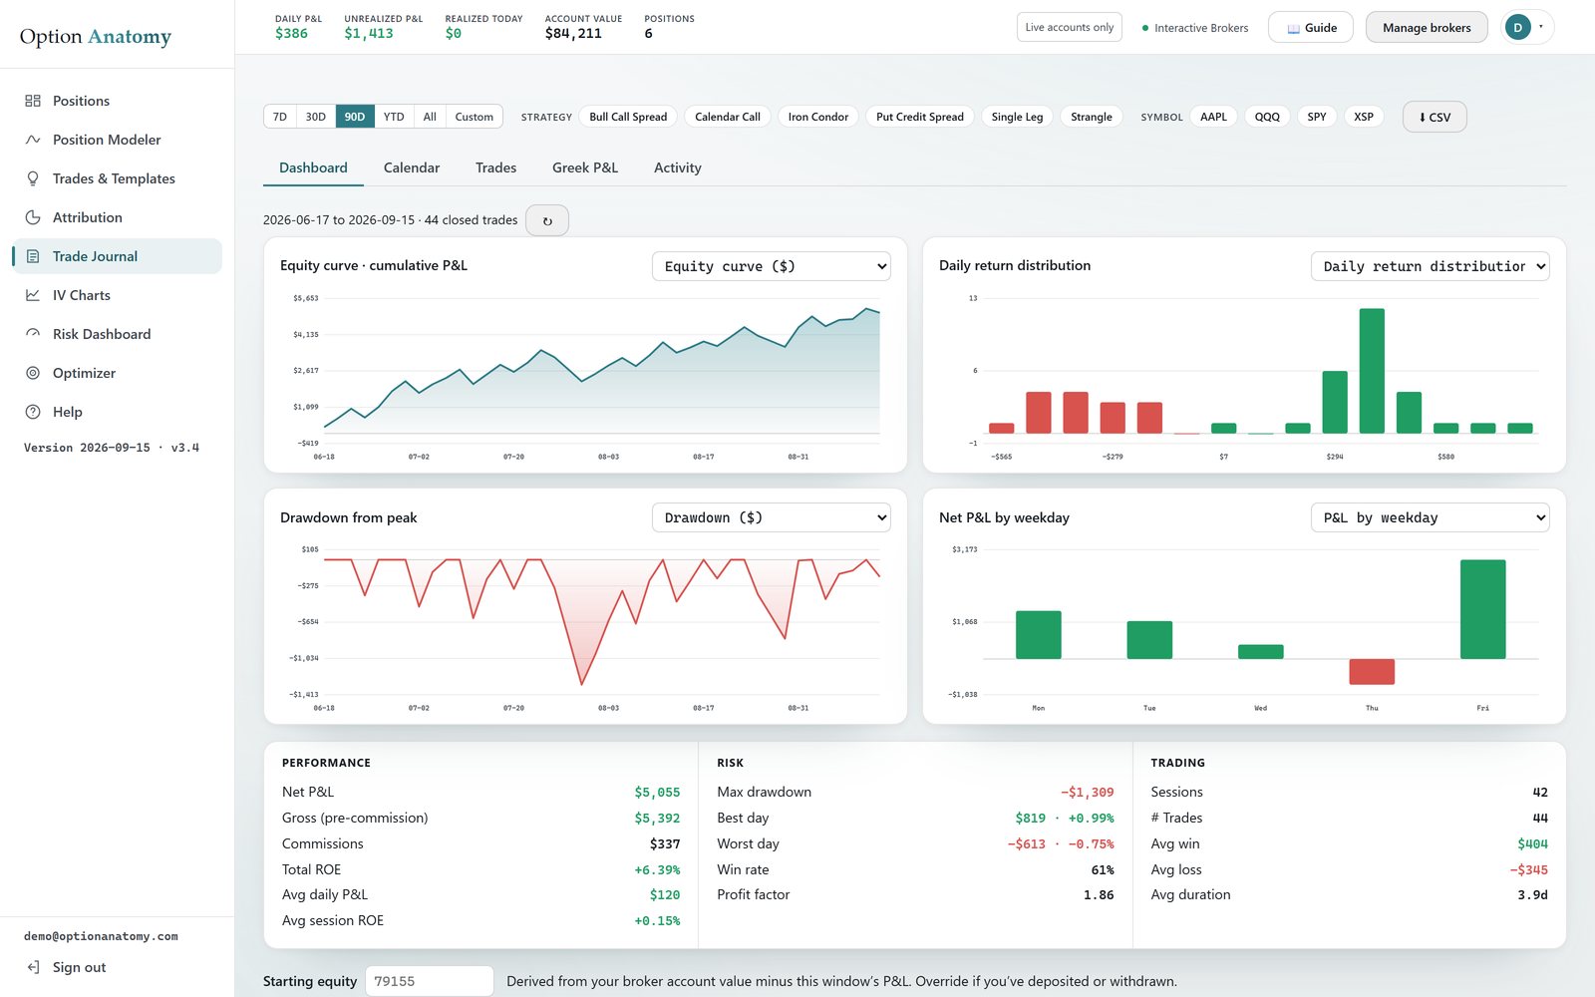Open Positions in the sidebar
The width and height of the screenshot is (1595, 997).
coord(117,101)
